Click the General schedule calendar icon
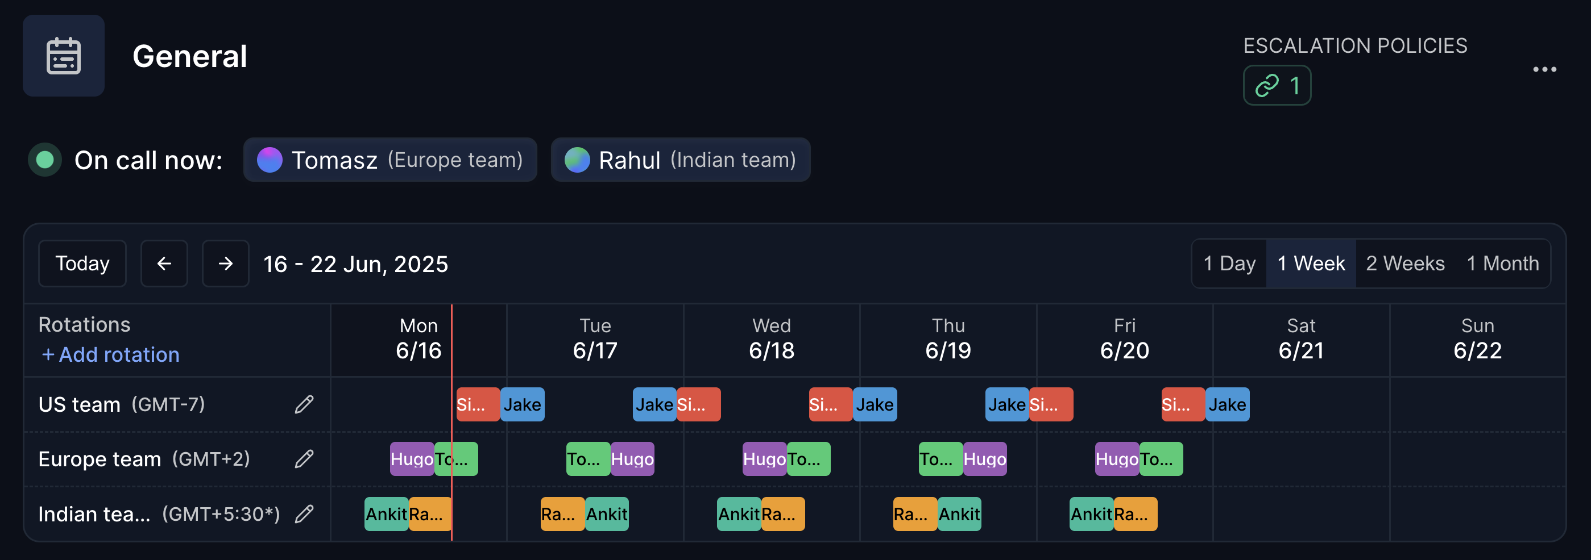 (64, 56)
